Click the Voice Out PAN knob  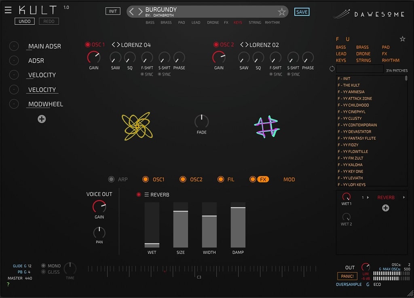[x=99, y=233]
